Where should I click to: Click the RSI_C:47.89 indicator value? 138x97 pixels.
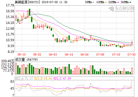click(x=62, y=78)
